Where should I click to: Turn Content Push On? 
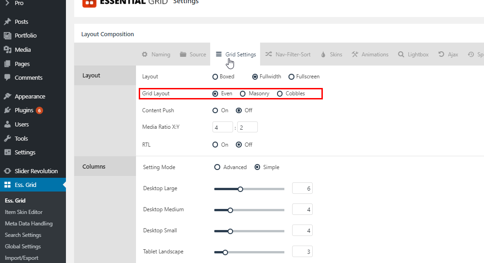[x=215, y=110]
